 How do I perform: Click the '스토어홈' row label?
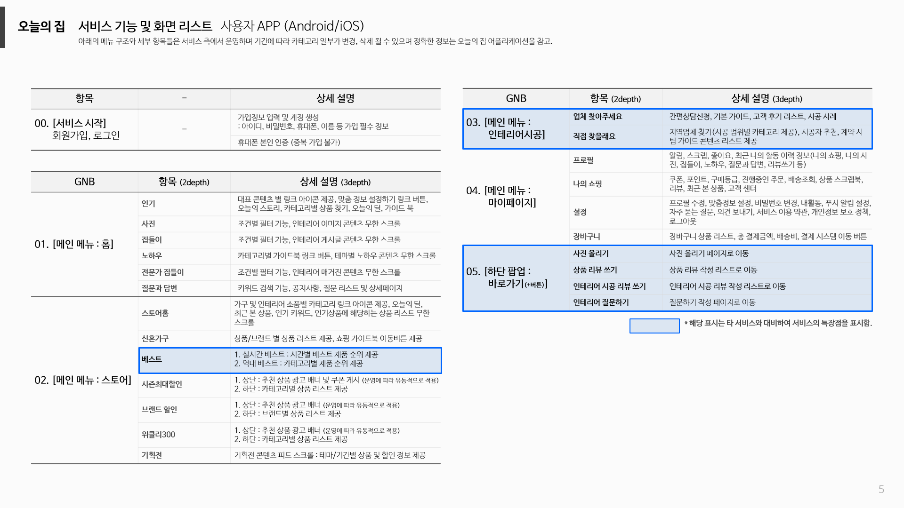point(155,313)
